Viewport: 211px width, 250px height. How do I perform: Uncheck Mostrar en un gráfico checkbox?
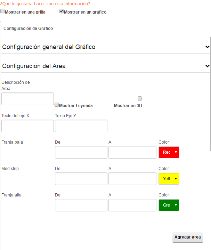(62, 11)
